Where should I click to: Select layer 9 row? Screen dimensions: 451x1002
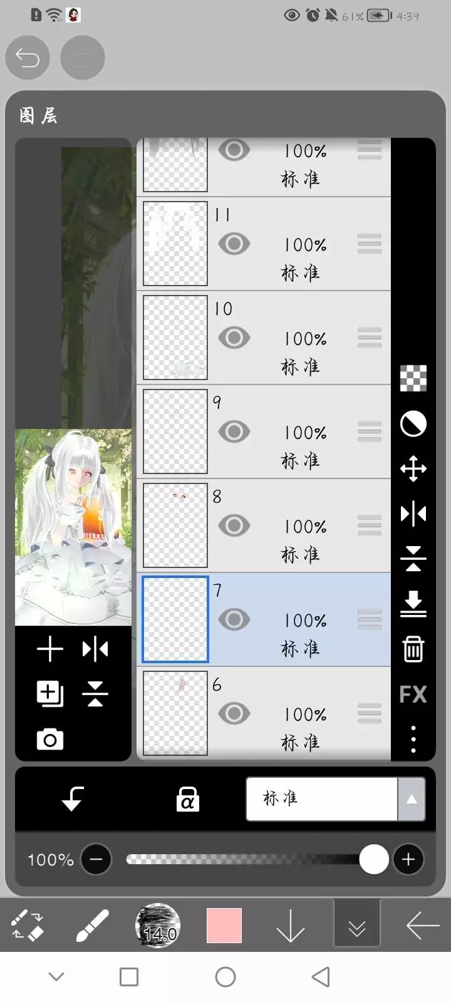[264, 432]
